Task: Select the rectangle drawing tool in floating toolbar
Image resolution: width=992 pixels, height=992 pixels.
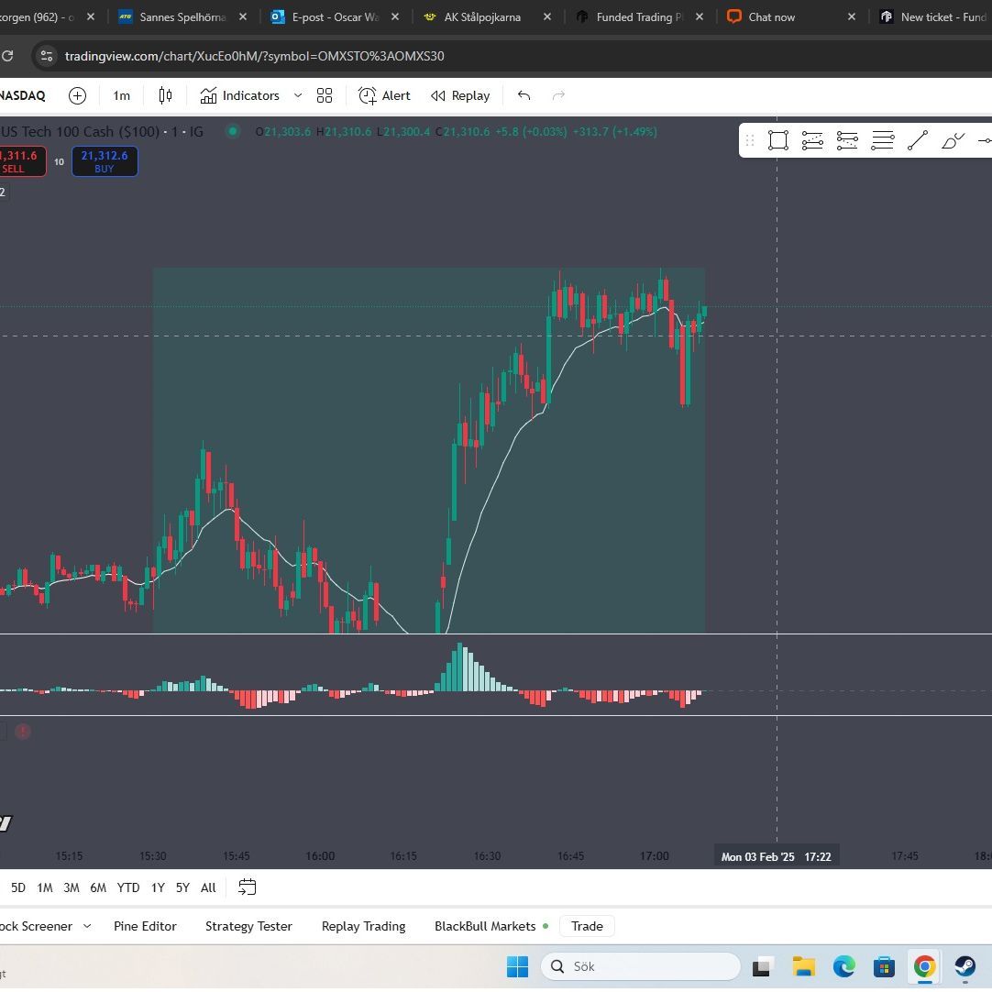Action: click(778, 140)
